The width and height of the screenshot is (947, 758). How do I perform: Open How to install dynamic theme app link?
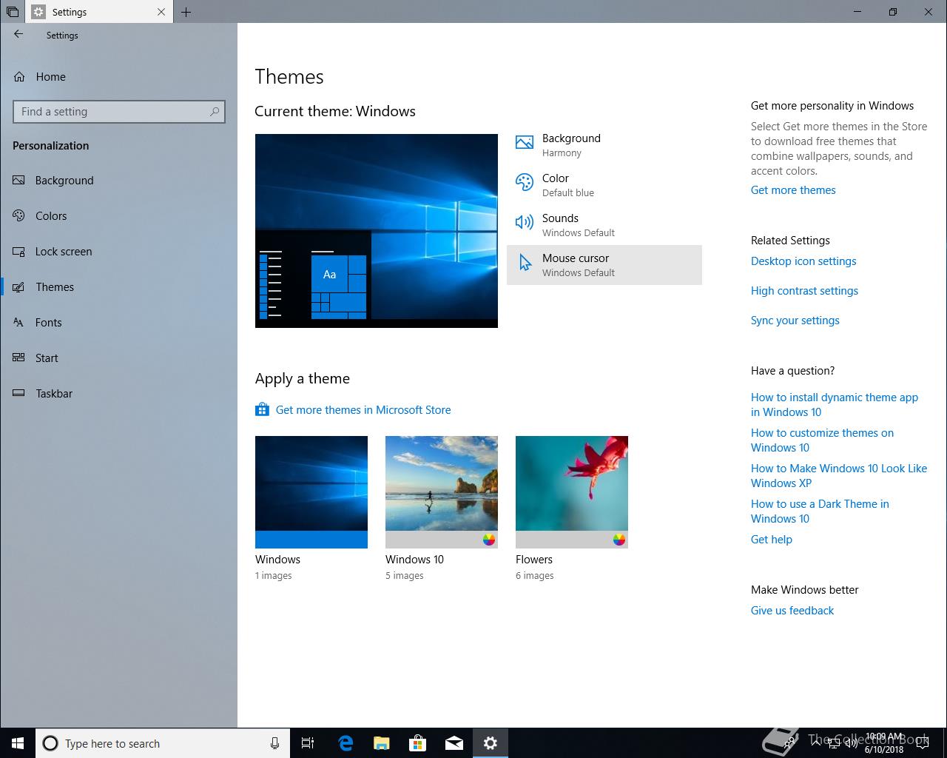[x=835, y=405]
